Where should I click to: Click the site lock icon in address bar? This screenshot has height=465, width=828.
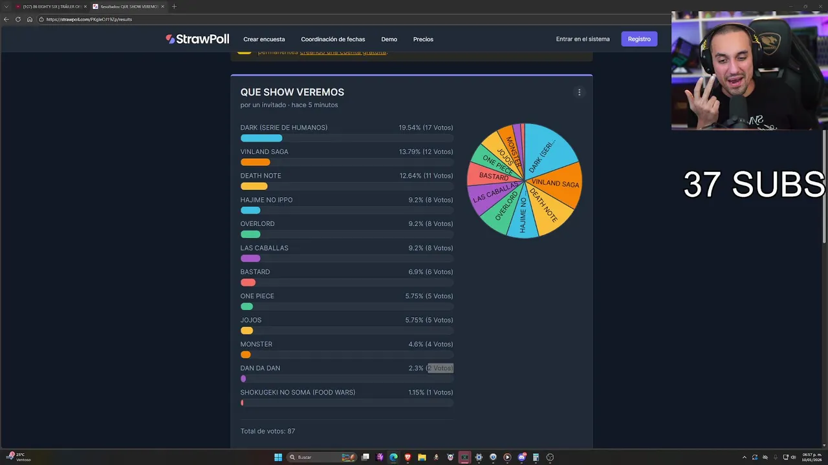point(41,19)
